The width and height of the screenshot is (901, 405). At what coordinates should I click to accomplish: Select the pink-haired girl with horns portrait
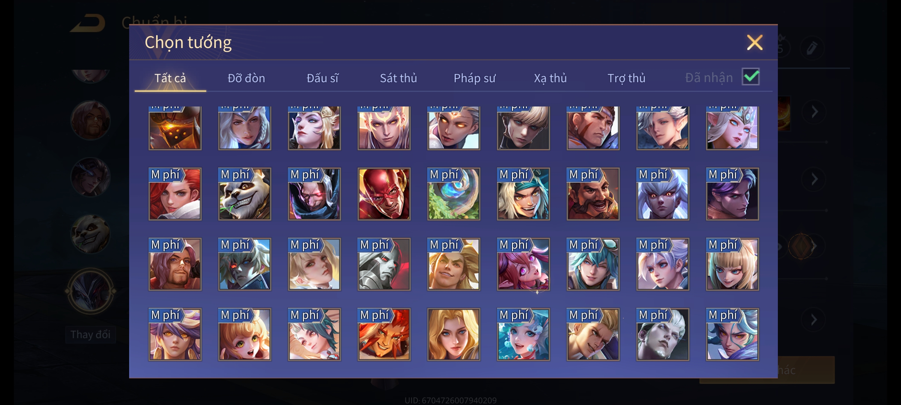523,264
